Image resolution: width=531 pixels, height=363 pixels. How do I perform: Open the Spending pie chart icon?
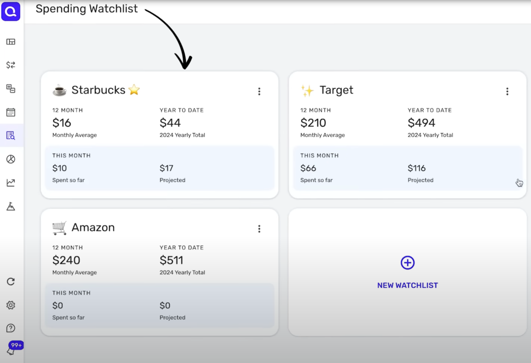click(x=11, y=159)
